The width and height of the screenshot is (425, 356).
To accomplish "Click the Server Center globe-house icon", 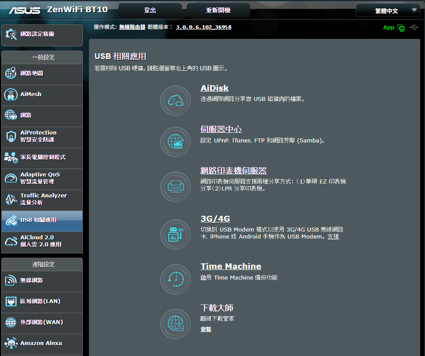I will tap(176, 142).
